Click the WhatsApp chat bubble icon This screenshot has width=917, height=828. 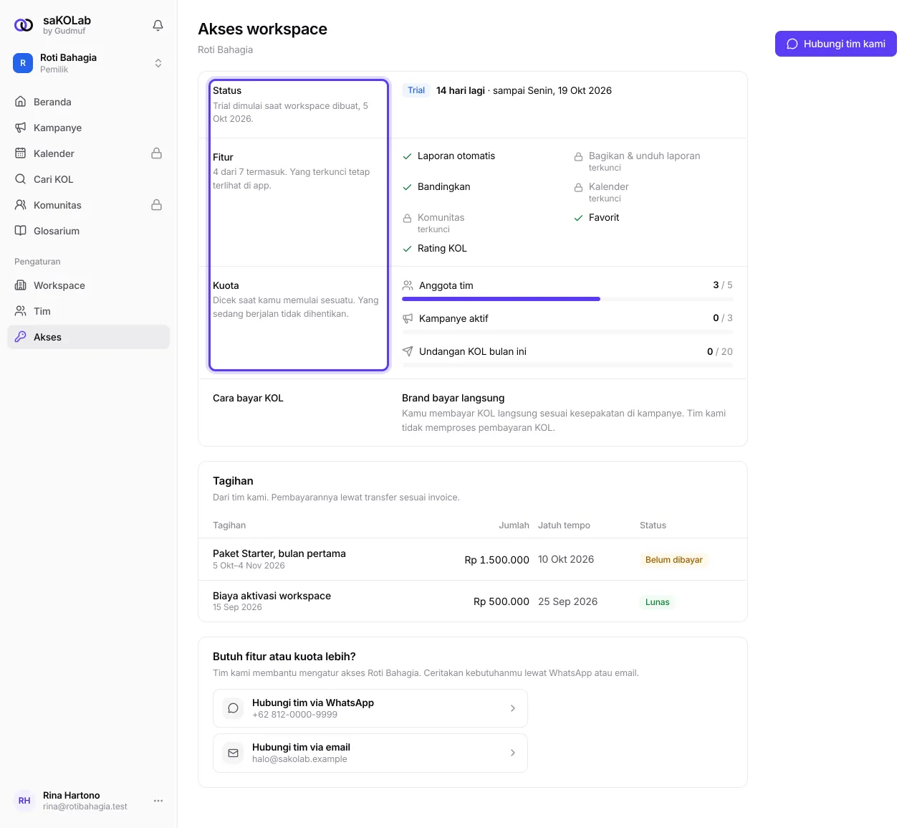click(x=233, y=708)
